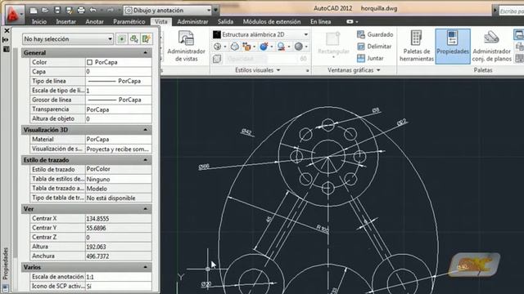
Task: Click the Juntar viewports button
Action: tap(370, 58)
